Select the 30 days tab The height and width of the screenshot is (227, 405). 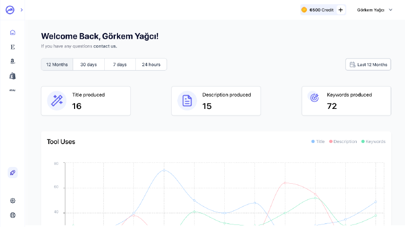(x=88, y=64)
